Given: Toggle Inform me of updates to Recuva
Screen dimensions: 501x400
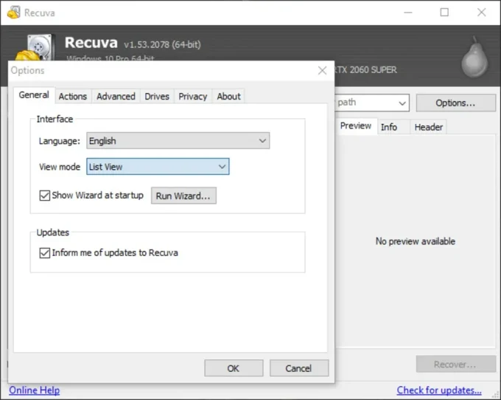Looking at the screenshot, I should tap(44, 252).
